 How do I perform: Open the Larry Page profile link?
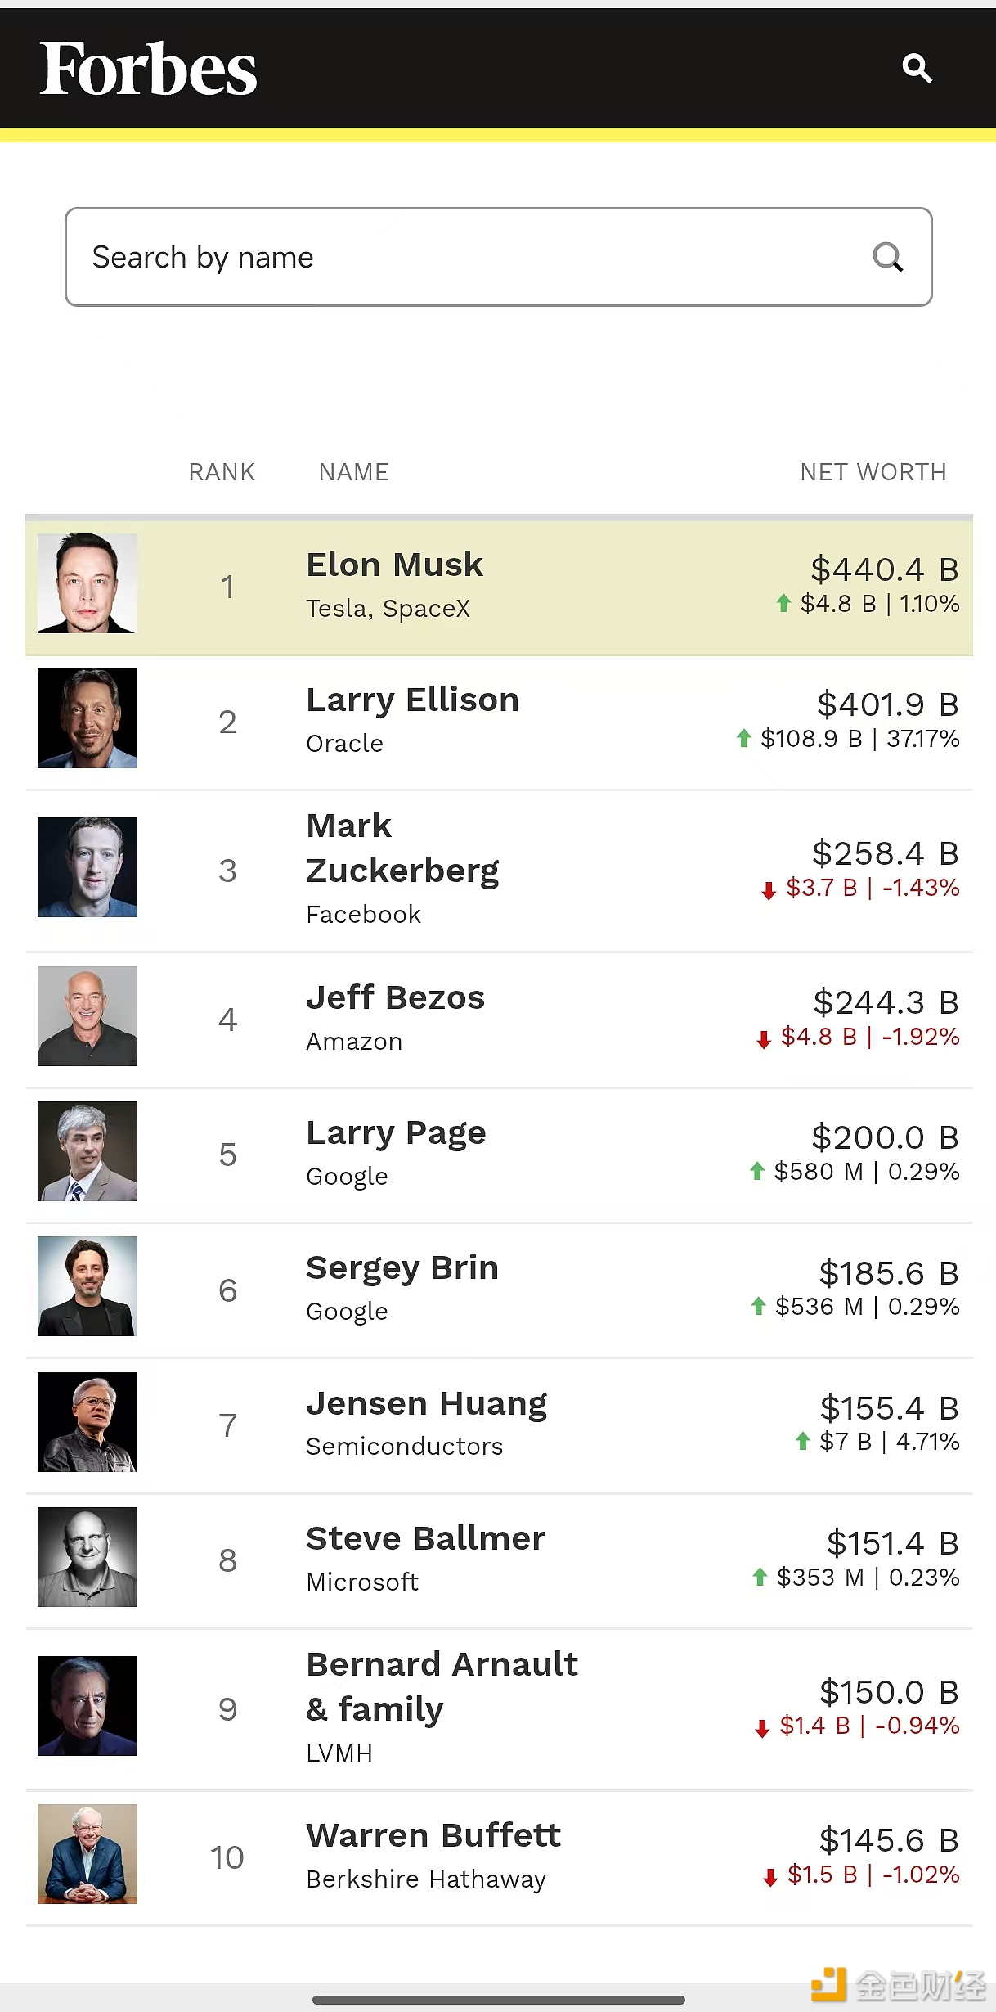coord(396,1133)
